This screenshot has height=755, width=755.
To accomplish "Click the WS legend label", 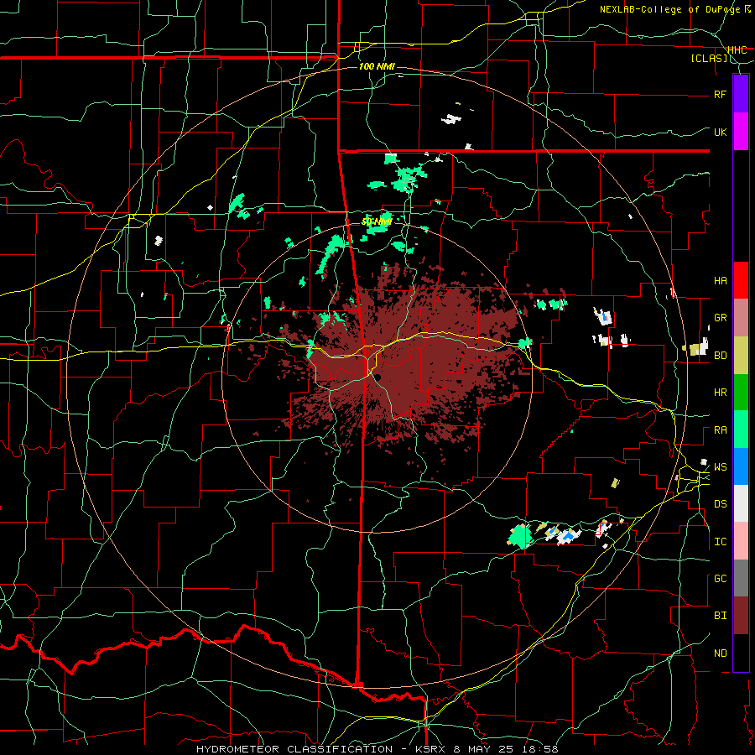I will [x=721, y=466].
